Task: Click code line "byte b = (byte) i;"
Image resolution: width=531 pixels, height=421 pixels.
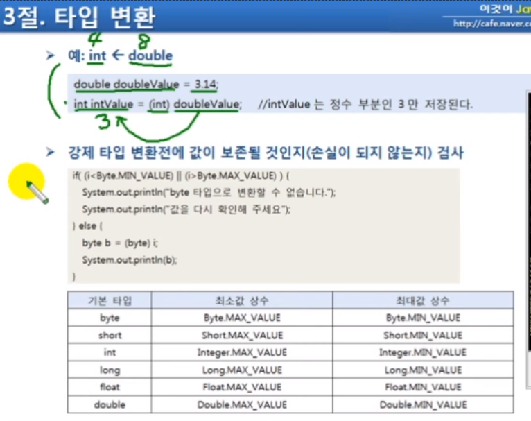Action: click(120, 243)
